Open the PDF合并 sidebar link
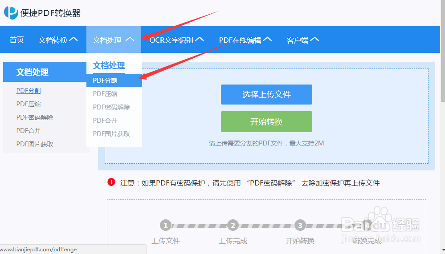 tap(29, 131)
